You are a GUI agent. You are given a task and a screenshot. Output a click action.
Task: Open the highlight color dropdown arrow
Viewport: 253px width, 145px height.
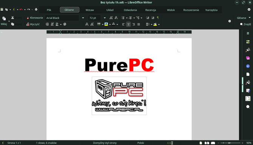110,25
